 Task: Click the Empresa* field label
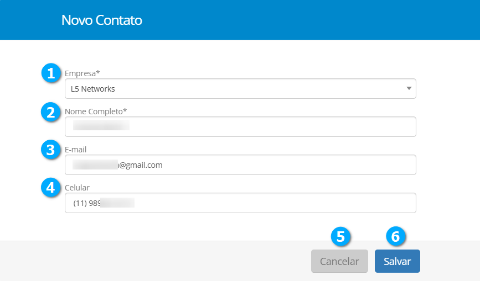tap(82, 73)
